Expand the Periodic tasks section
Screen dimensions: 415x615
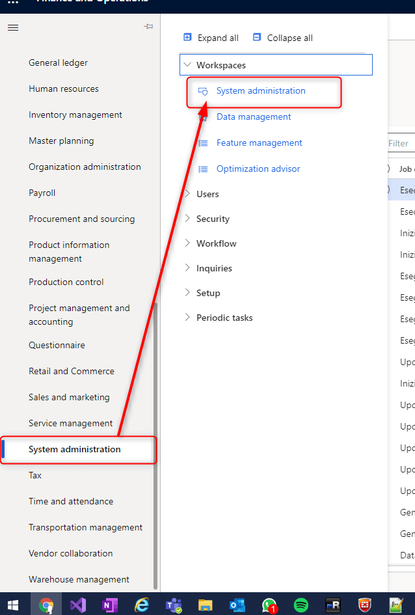188,318
